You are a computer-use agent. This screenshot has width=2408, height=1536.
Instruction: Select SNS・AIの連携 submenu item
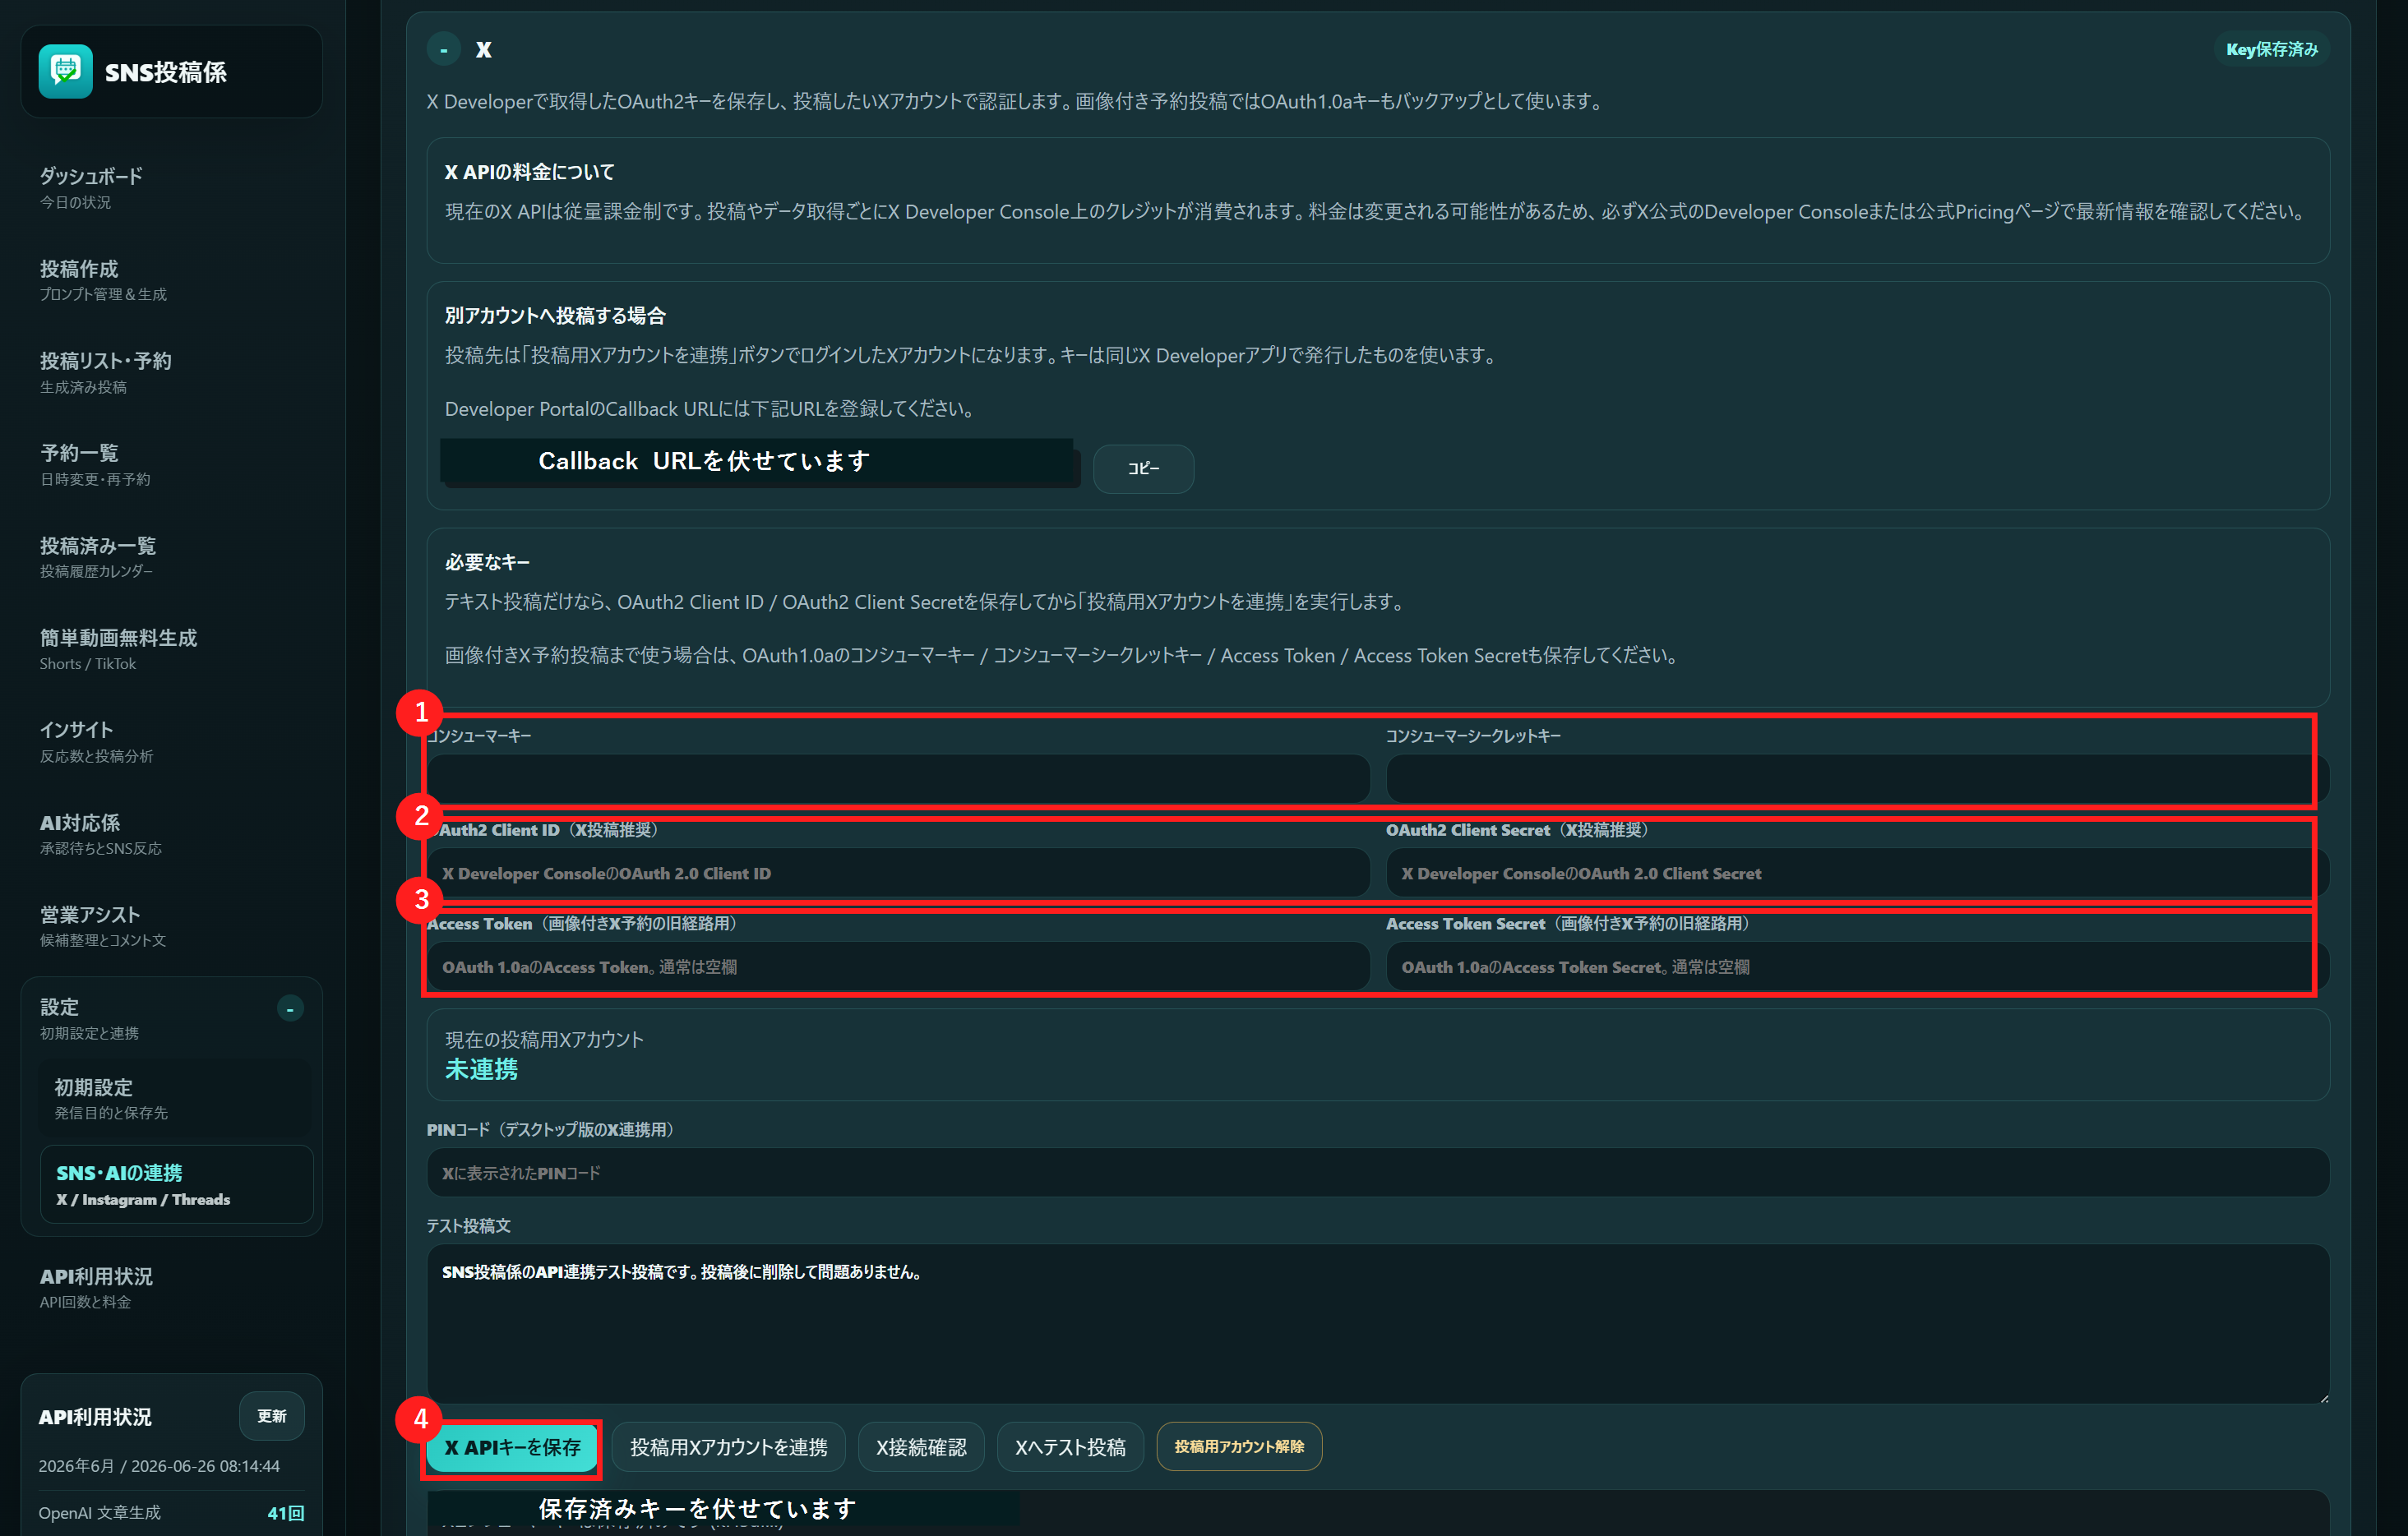(176, 1184)
